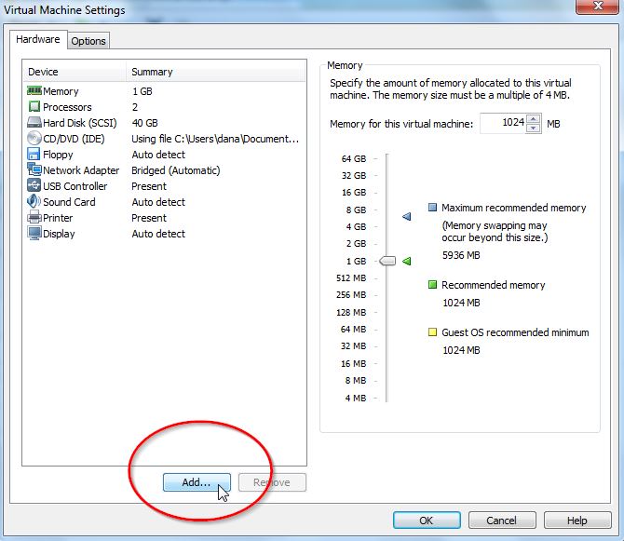624x541 pixels.
Task: Click the Display monitor icon
Action: click(34, 233)
